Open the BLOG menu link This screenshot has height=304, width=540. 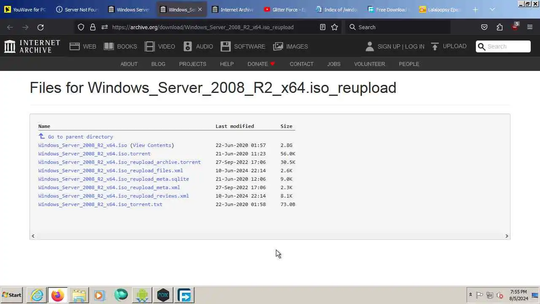coord(158,64)
